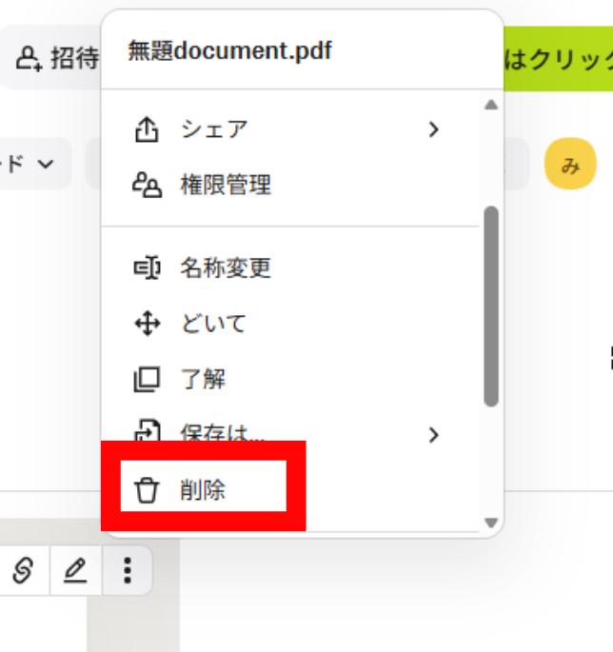The height and width of the screenshot is (652, 613).
Task: Click the duplicate icon beside 了解
Action: click(147, 379)
